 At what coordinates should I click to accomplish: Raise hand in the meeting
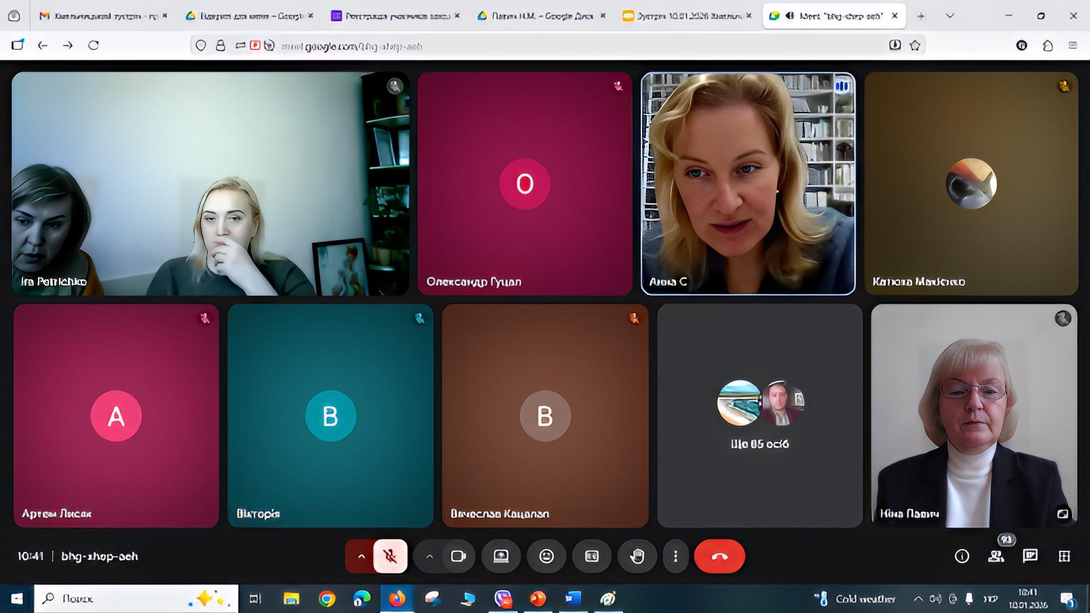point(637,556)
